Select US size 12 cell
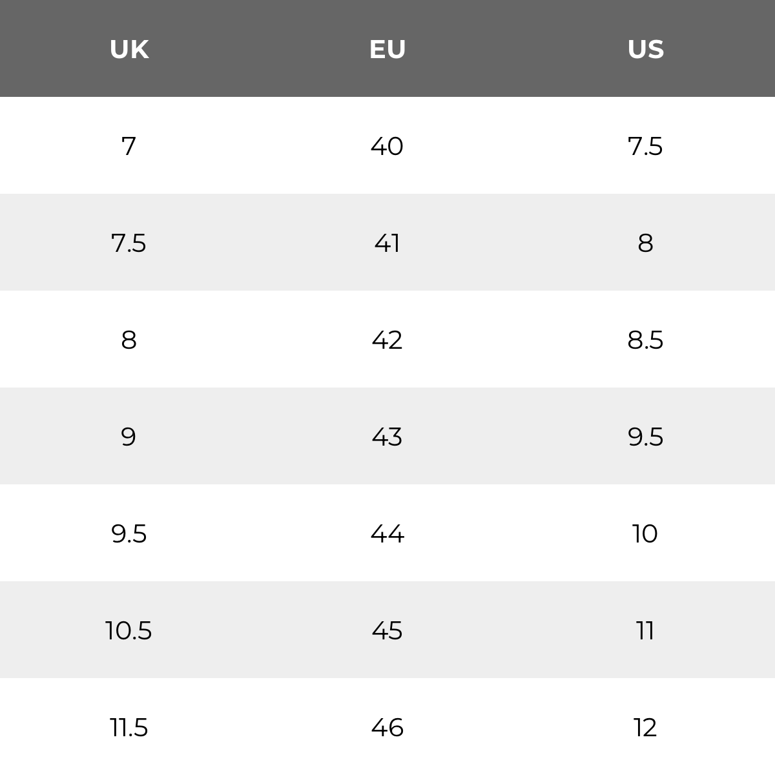 coord(645,727)
